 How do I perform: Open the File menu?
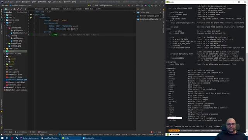click(7, 2)
